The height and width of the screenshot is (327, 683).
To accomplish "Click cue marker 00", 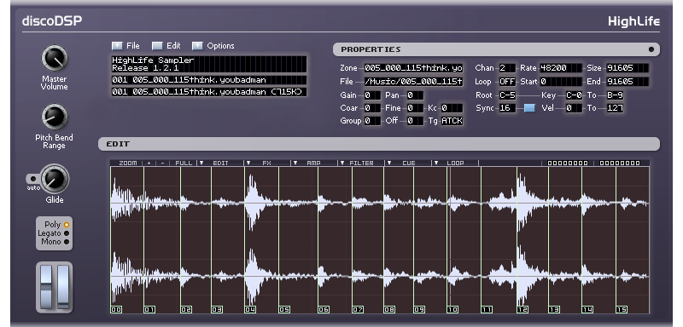I will (116, 310).
